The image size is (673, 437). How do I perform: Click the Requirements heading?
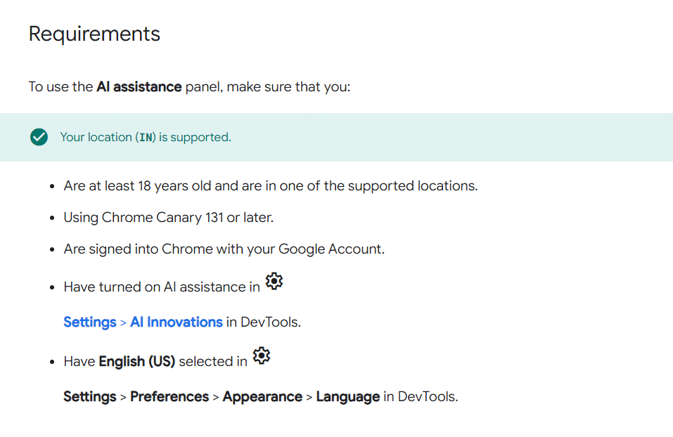(94, 34)
